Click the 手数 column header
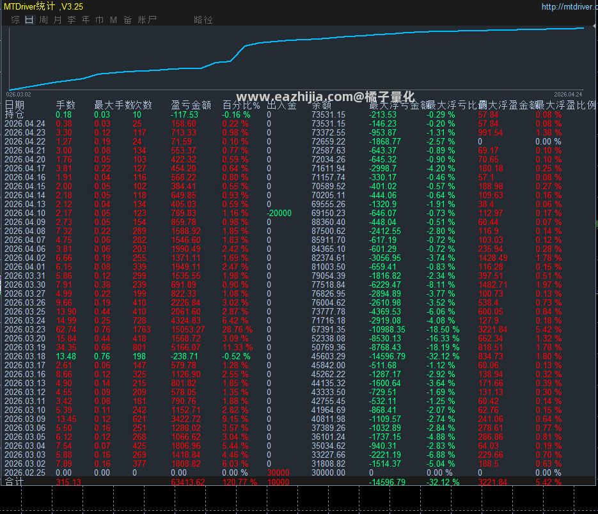The image size is (598, 514). 66,105
